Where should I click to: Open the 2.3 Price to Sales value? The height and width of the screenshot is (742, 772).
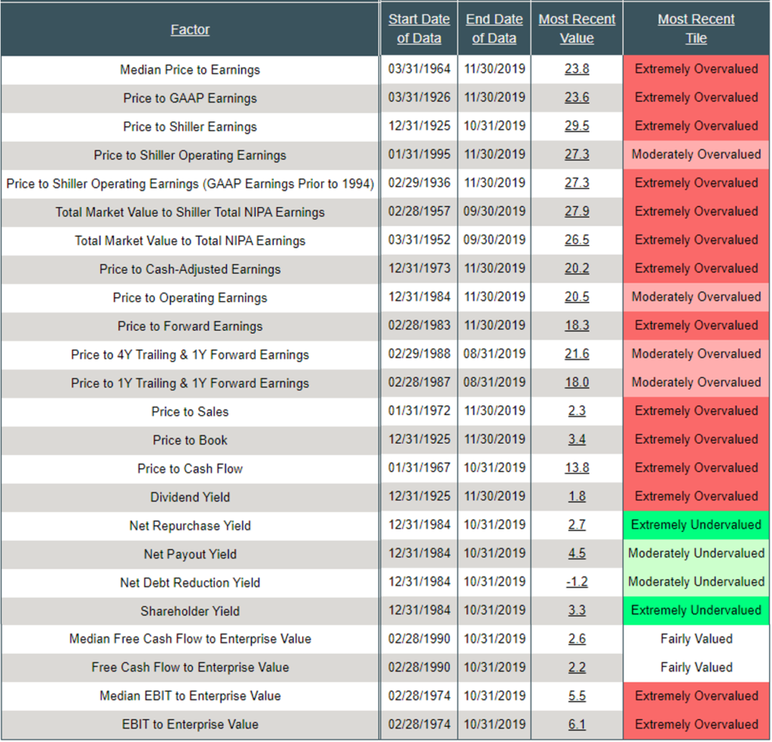coord(577,411)
